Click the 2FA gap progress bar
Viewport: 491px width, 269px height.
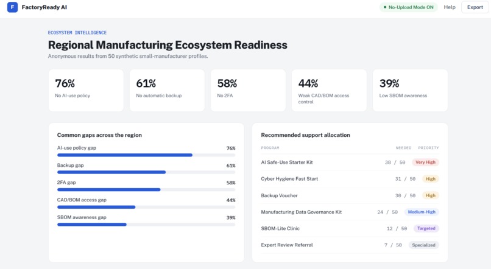pyautogui.click(x=146, y=189)
